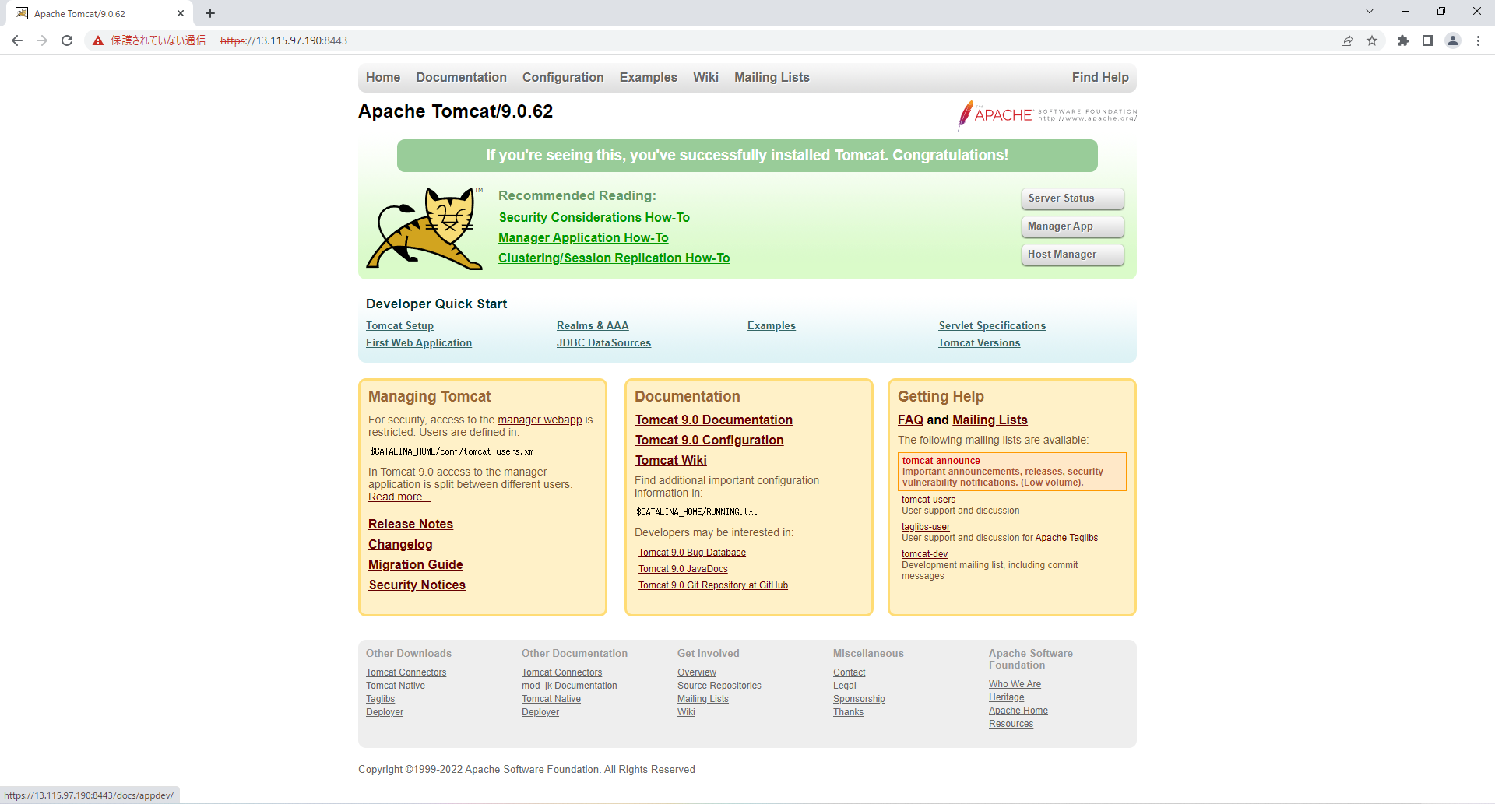Click the 'not secure' warning icon in address bar
The image size is (1495, 804).
pos(97,40)
